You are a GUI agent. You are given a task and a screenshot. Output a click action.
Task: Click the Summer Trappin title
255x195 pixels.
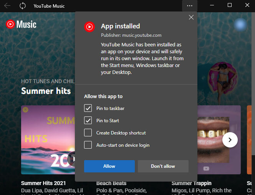click(x=191, y=184)
